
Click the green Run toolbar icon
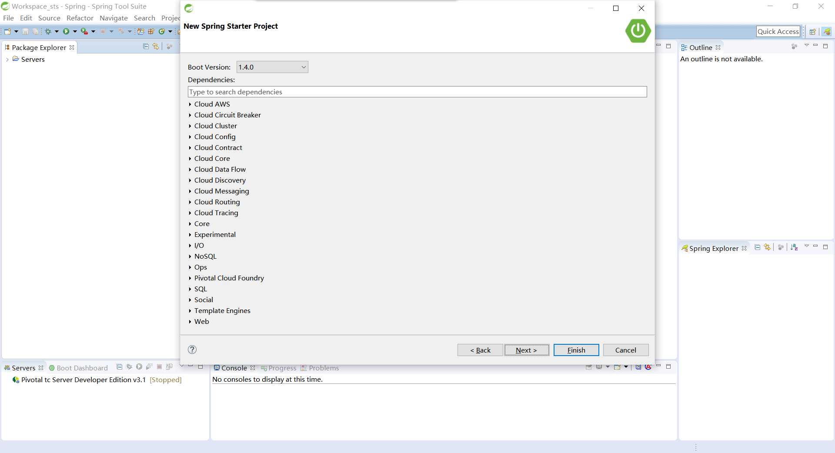(66, 31)
